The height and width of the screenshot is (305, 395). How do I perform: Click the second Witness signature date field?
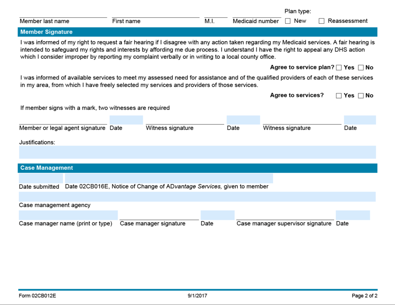[x=359, y=120]
